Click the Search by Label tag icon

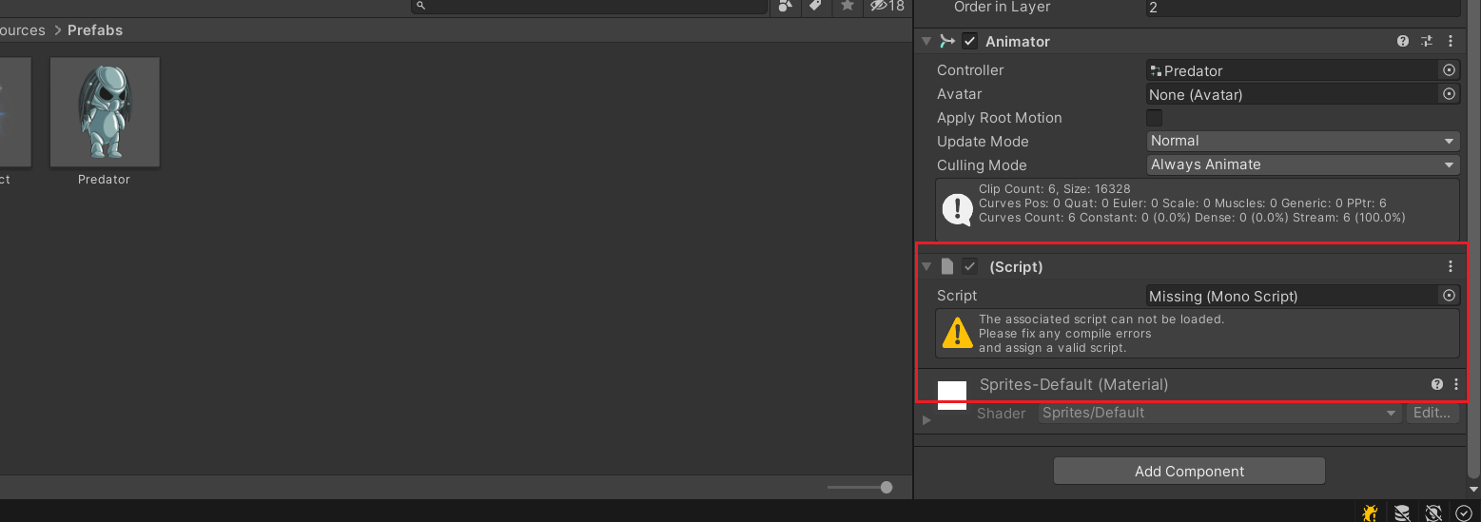(815, 6)
